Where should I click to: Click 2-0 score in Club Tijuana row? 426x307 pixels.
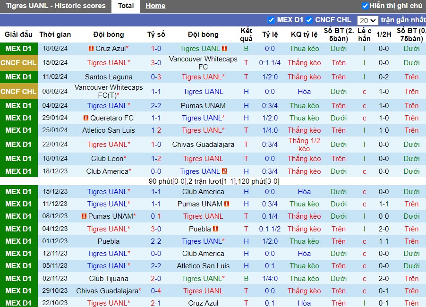156,279
